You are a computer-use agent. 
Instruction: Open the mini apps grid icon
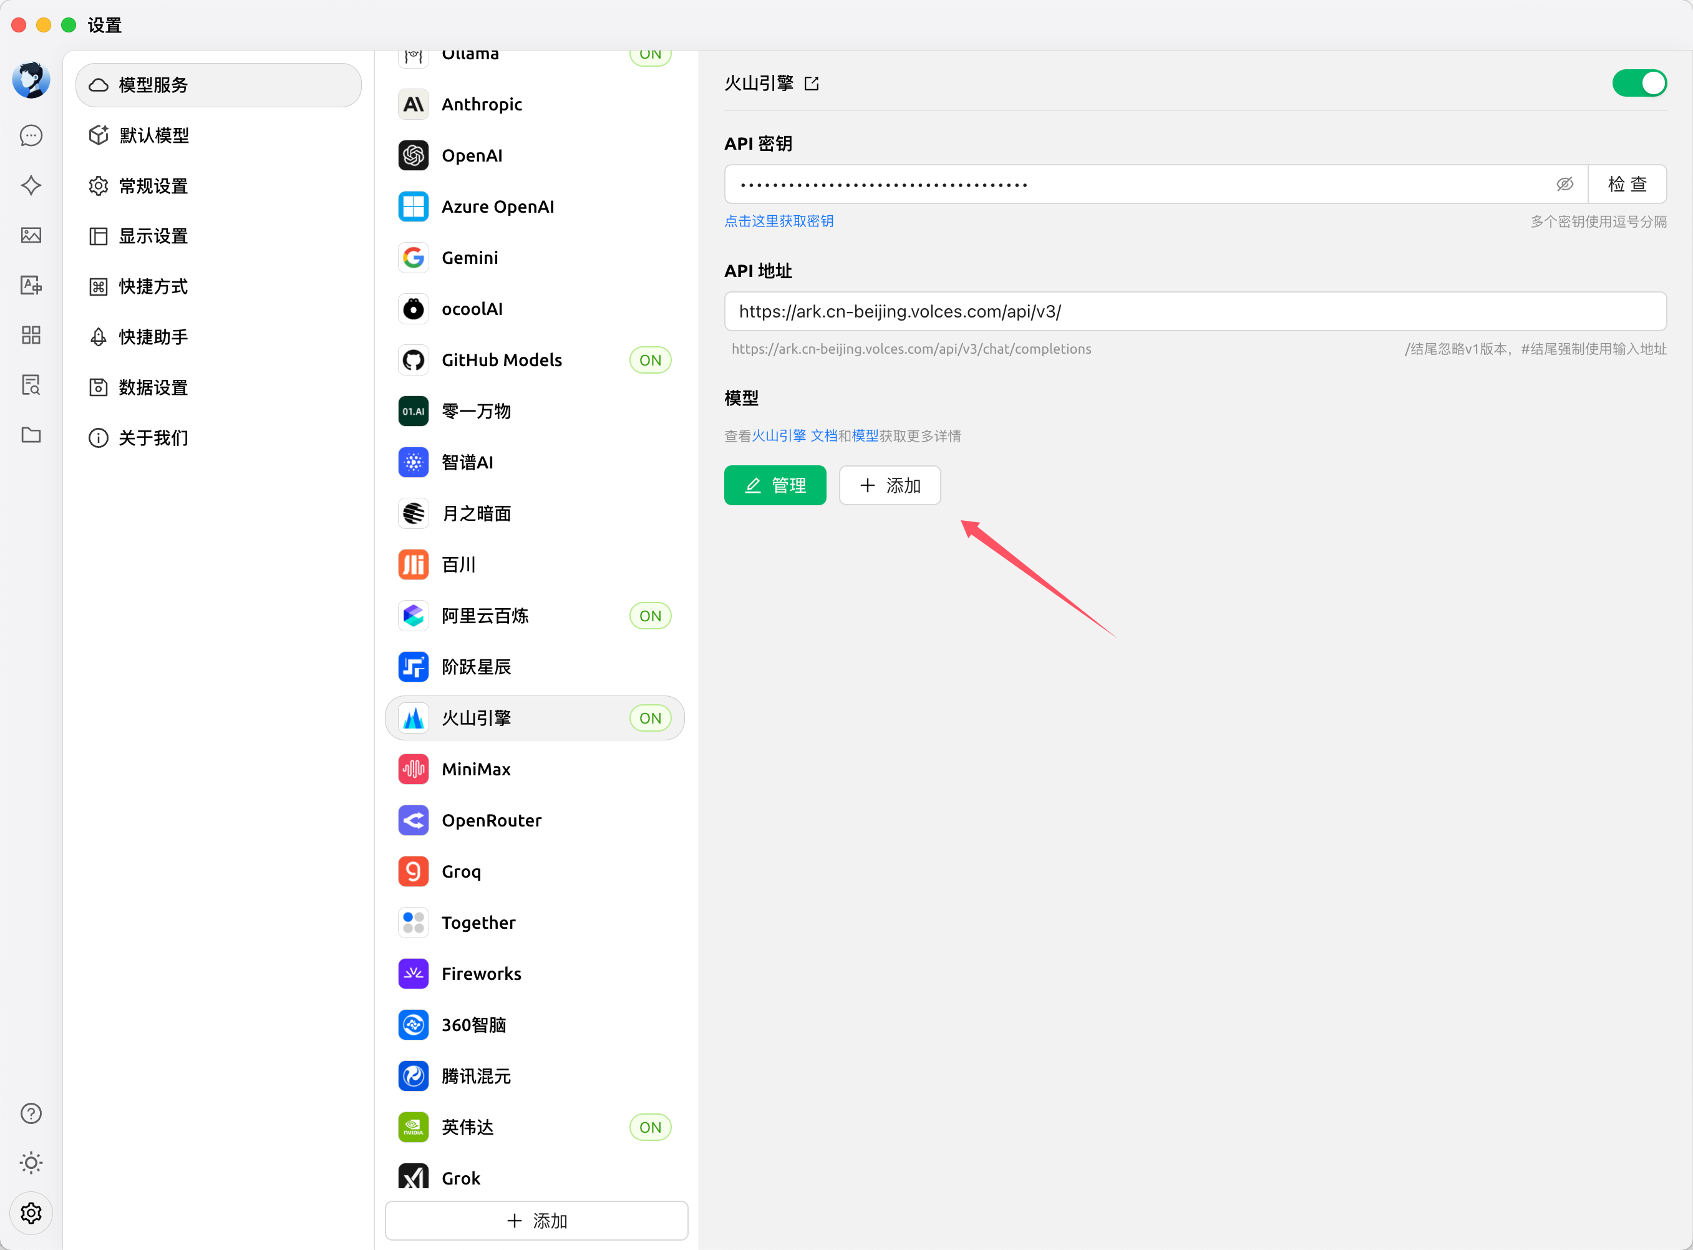[x=31, y=335]
